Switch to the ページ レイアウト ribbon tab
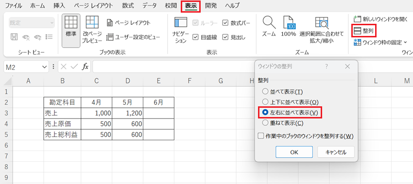 point(93,6)
